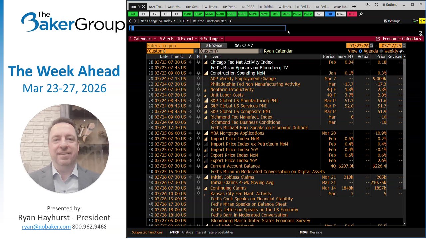The image size is (426, 239).
Task: Click the Sort button
Action: pos(319,14)
